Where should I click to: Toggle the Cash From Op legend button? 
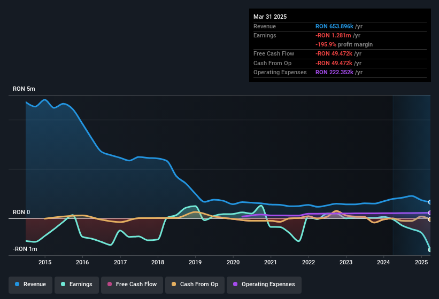click(195, 285)
